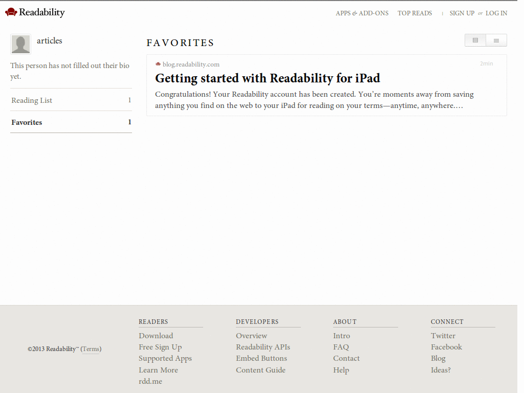Click the 2min timestamp on the article
Image resolution: width=524 pixels, height=393 pixels.
coord(486,63)
